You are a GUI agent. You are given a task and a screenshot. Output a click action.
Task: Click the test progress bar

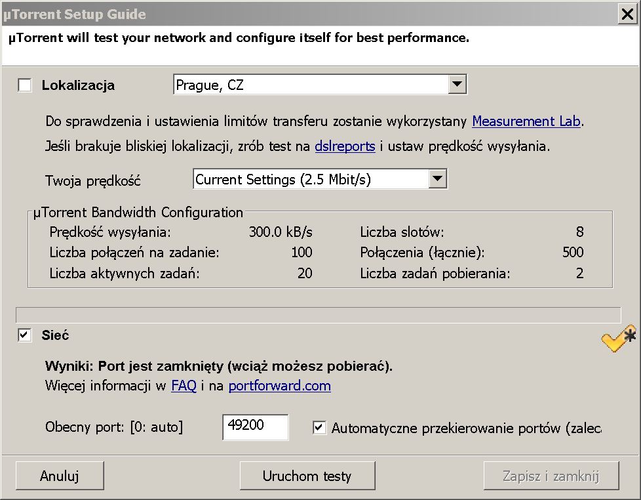[x=318, y=315]
